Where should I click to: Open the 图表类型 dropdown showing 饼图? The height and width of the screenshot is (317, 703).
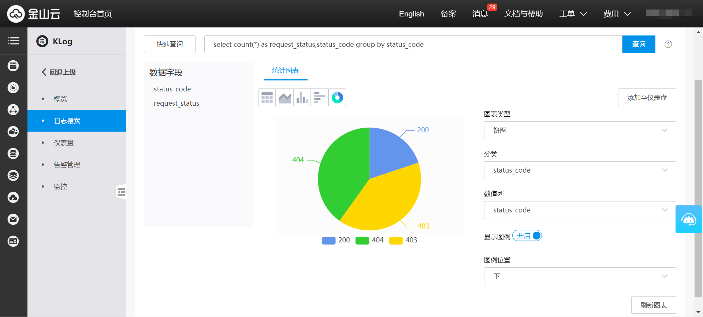point(580,131)
